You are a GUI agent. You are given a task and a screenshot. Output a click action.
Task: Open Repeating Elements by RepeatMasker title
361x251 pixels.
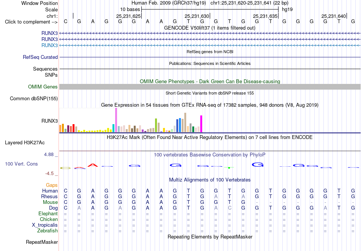pos(210,237)
